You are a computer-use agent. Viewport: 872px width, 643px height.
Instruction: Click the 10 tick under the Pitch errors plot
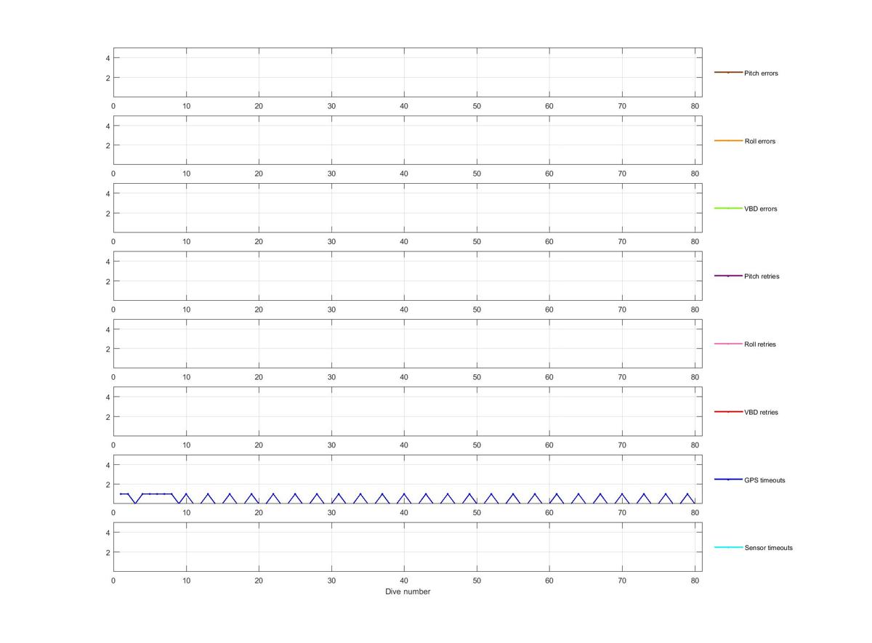(186, 106)
